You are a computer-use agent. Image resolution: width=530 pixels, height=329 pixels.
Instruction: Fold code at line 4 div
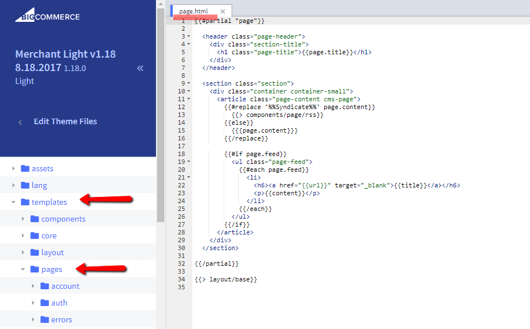pos(189,44)
